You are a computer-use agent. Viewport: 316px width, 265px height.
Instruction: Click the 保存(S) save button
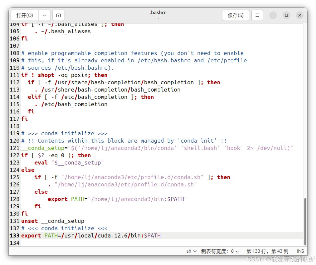coord(235,15)
